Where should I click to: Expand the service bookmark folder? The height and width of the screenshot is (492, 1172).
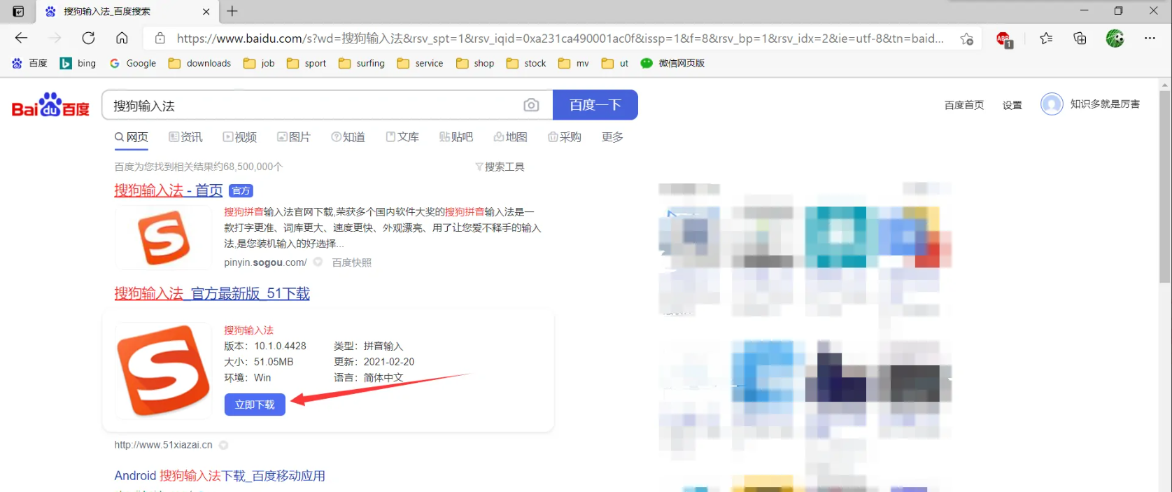[420, 63]
